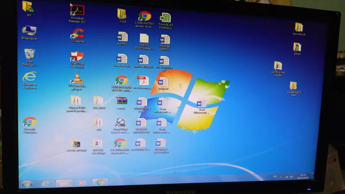Launch the Google Chrome desktop shortcut

30,125
